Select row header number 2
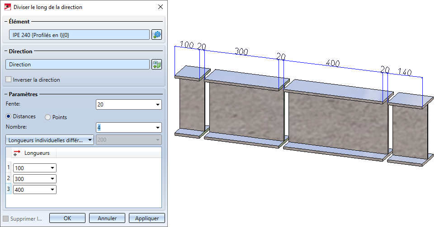Screen dimensions: 435x227 tap(8, 178)
